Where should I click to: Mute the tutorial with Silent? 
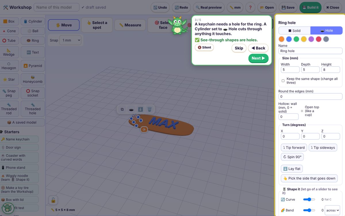click(204, 48)
